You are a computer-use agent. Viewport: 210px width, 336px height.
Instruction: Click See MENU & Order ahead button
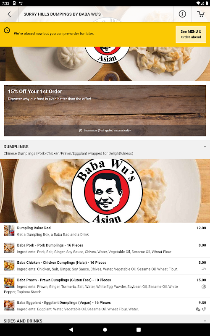point(191,34)
